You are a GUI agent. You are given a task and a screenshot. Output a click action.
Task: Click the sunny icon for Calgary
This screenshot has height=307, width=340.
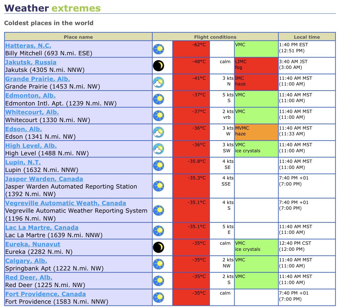[158, 264]
